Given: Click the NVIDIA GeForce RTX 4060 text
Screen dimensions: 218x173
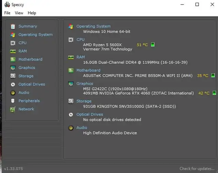Looking at the screenshot, I should click(138, 93).
